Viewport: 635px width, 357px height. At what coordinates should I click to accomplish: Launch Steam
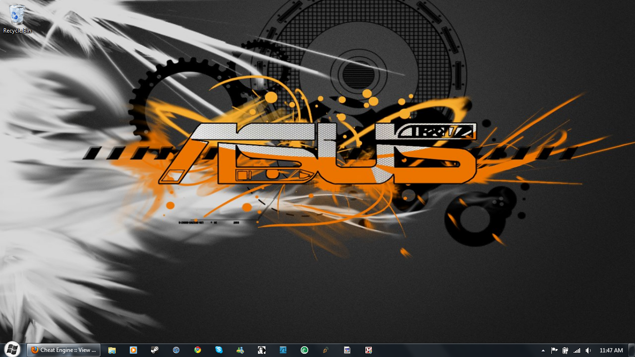155,350
